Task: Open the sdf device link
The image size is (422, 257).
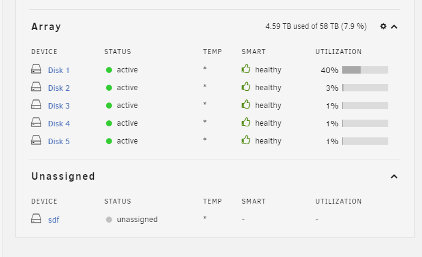Action: pyautogui.click(x=53, y=220)
